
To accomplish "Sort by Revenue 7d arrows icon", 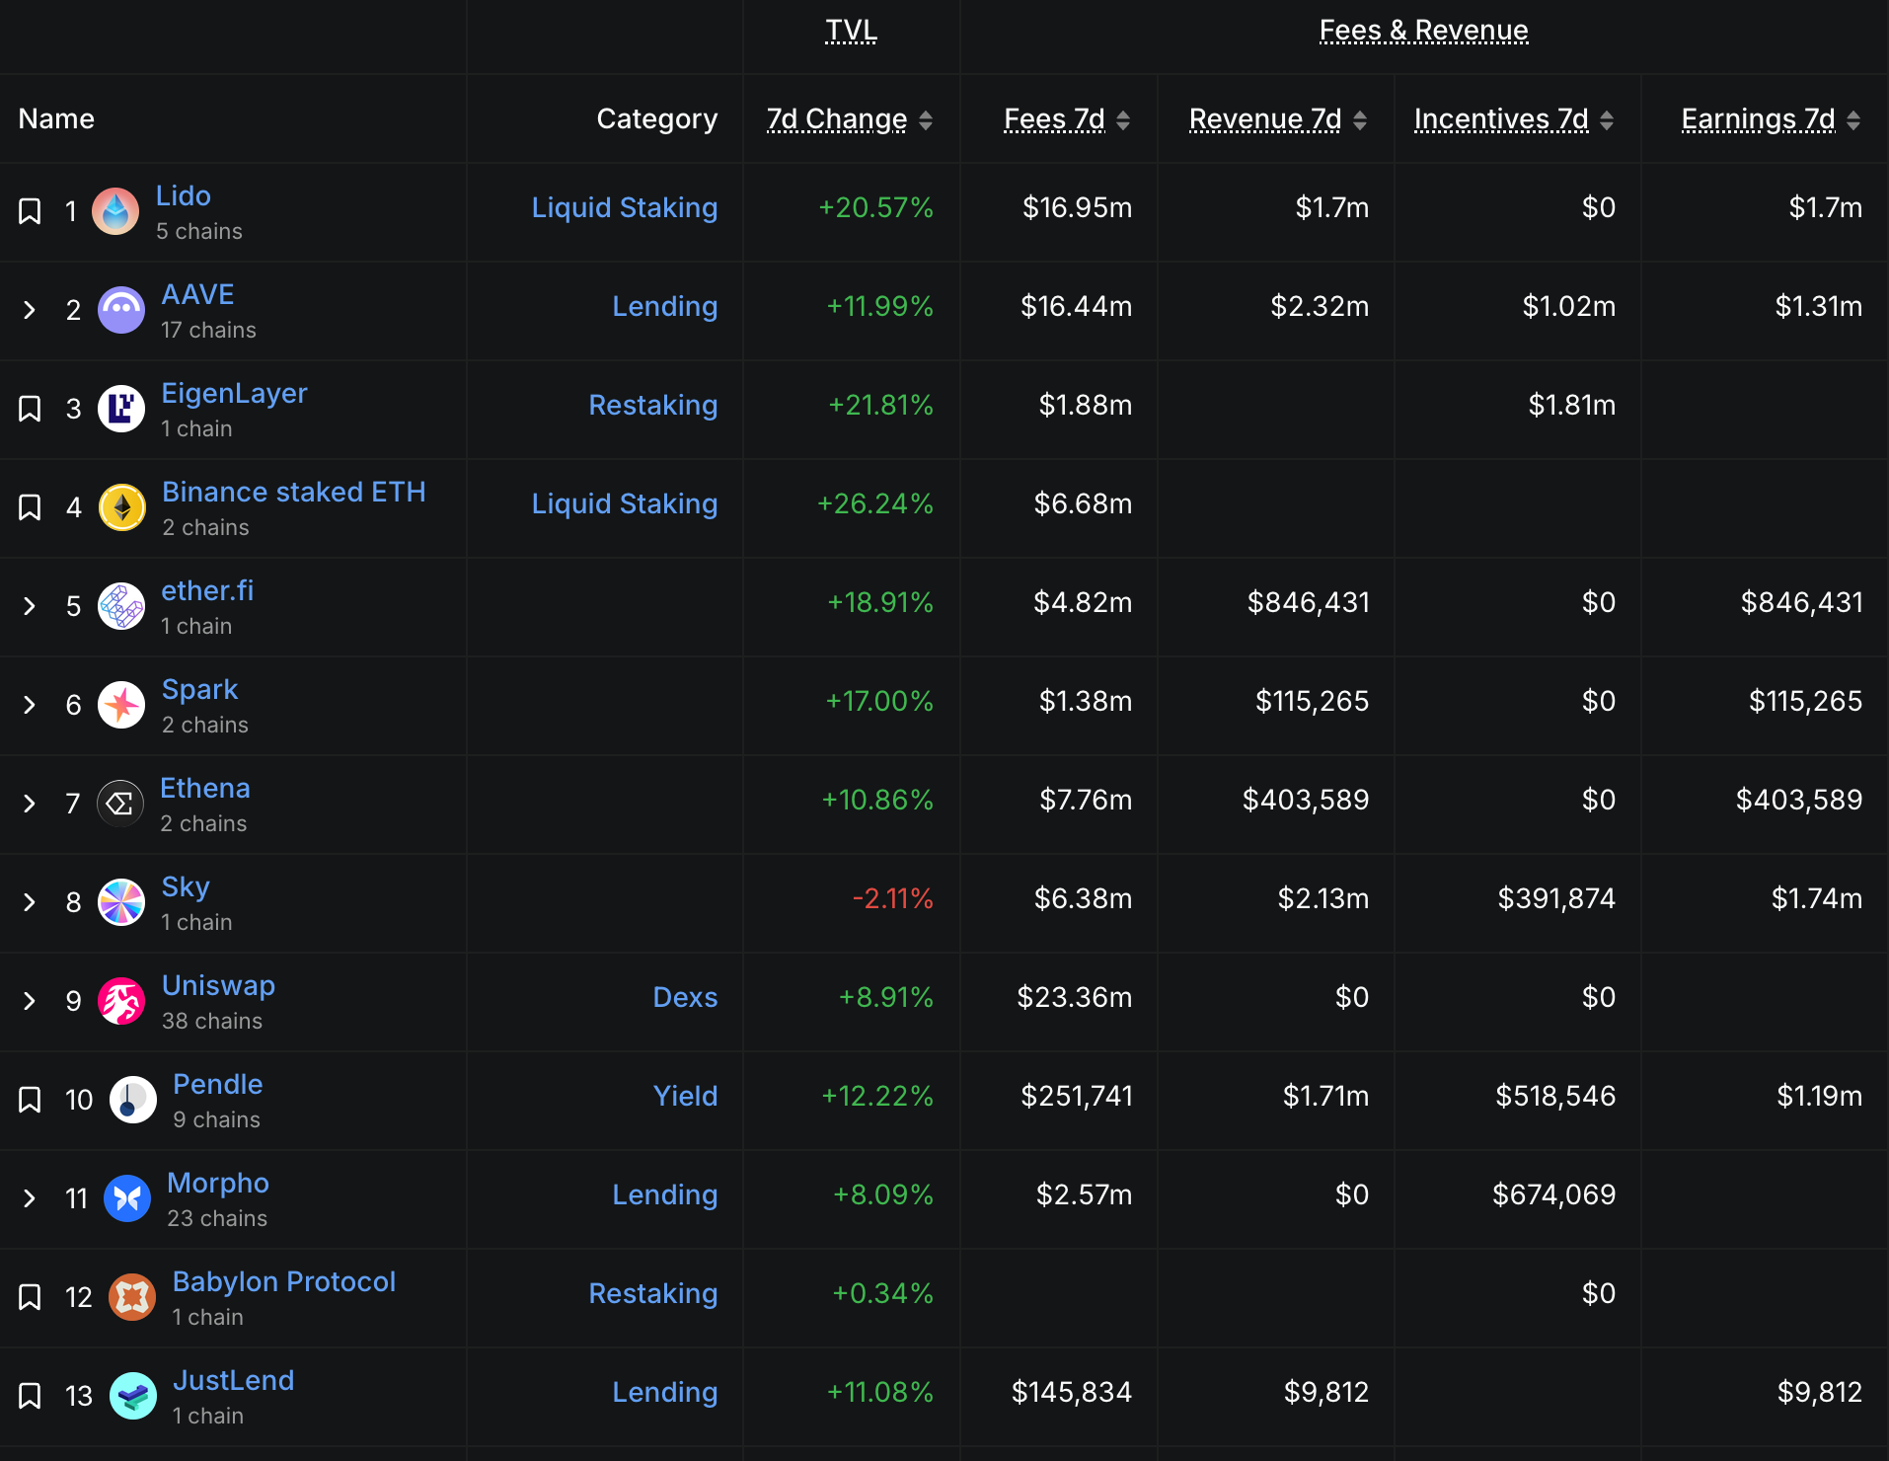I will [1360, 119].
